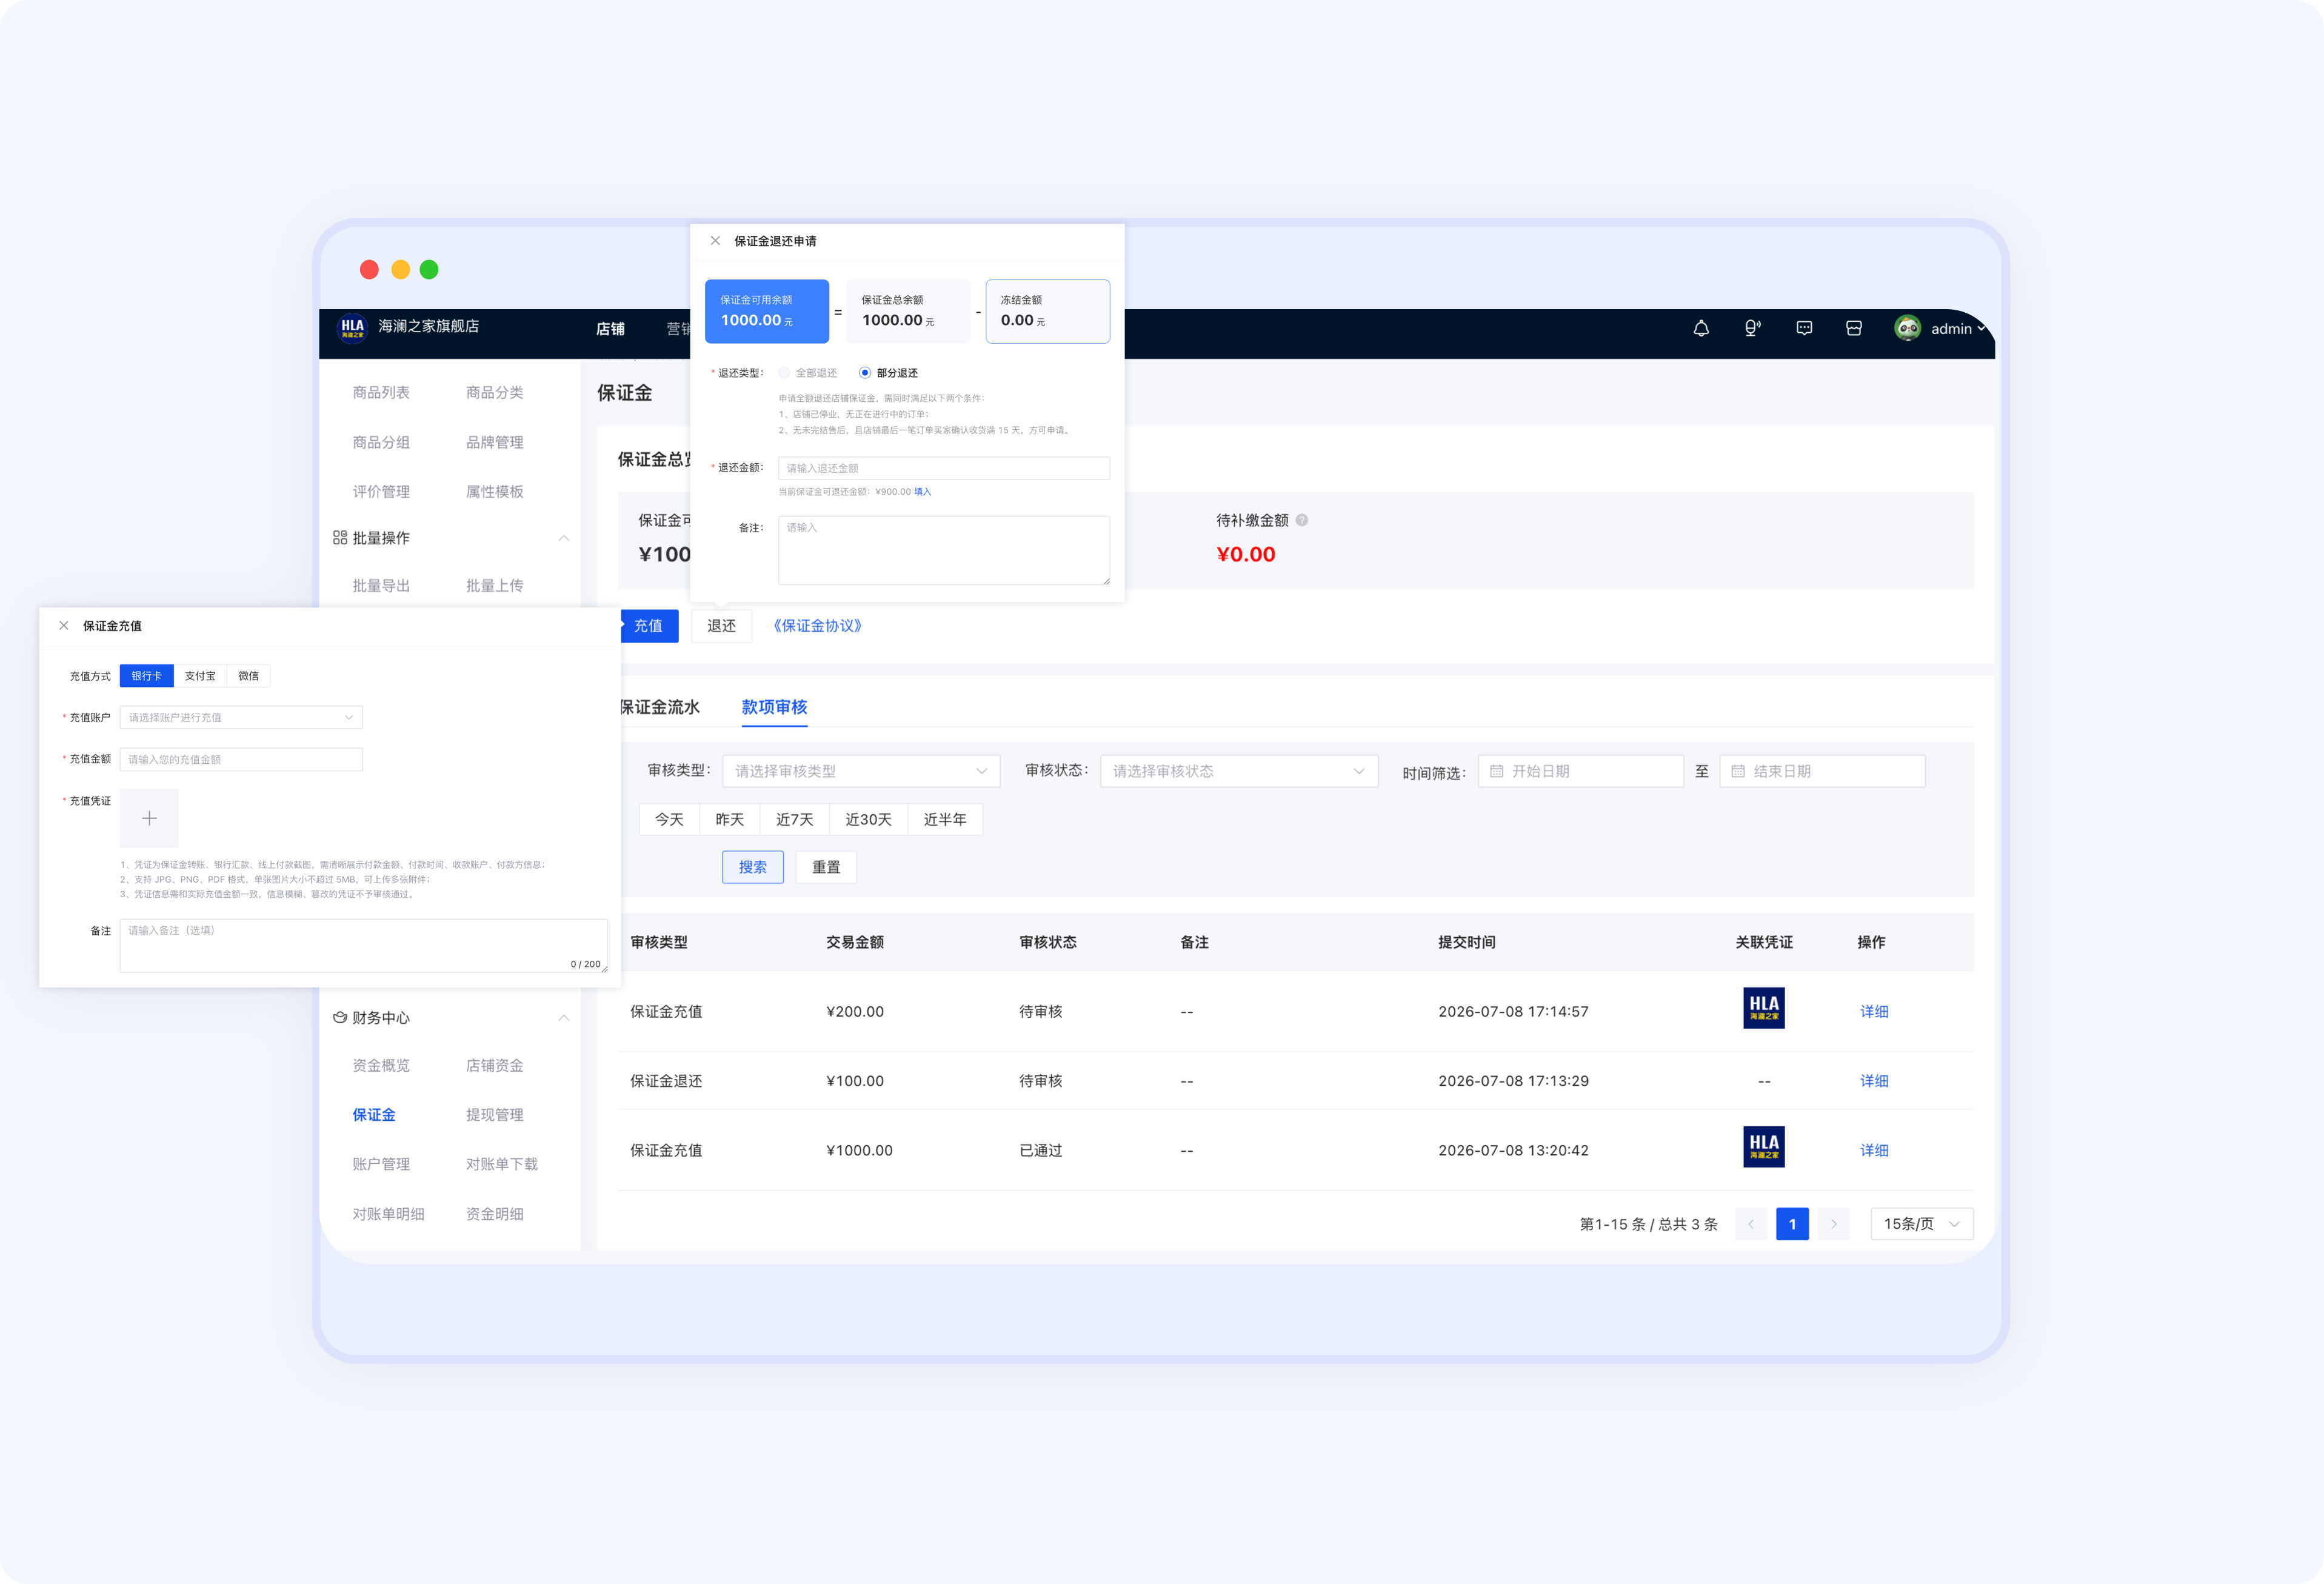Click the HLA voucher thumbnail in first row

tap(1764, 1008)
